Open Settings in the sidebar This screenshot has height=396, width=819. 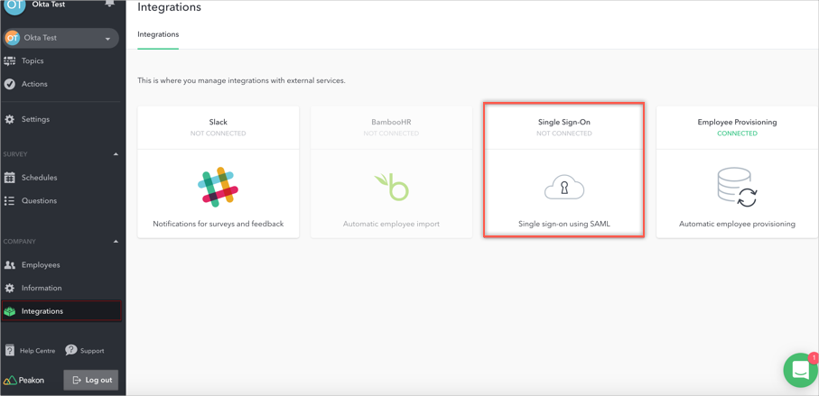coord(35,119)
